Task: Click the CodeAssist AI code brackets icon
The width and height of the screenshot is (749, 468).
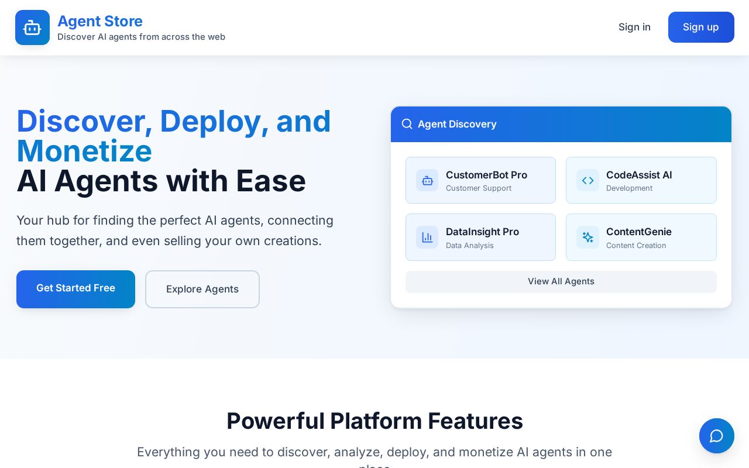Action: point(587,180)
